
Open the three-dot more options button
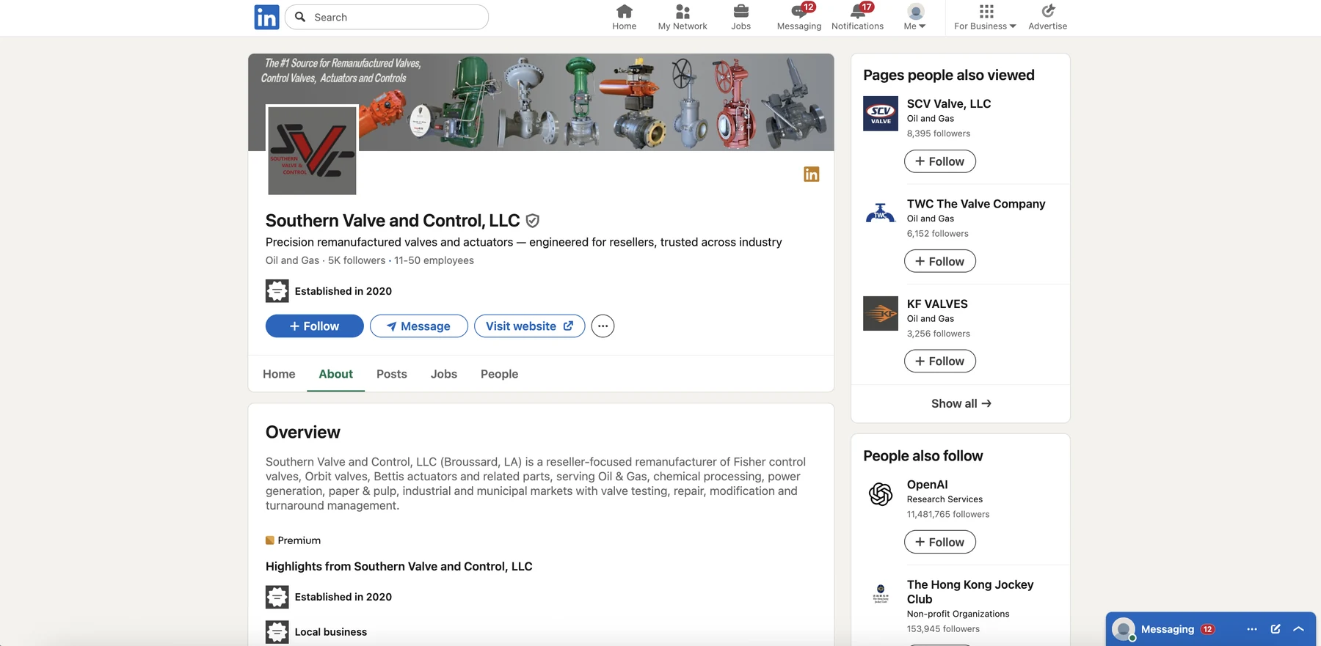click(x=603, y=326)
